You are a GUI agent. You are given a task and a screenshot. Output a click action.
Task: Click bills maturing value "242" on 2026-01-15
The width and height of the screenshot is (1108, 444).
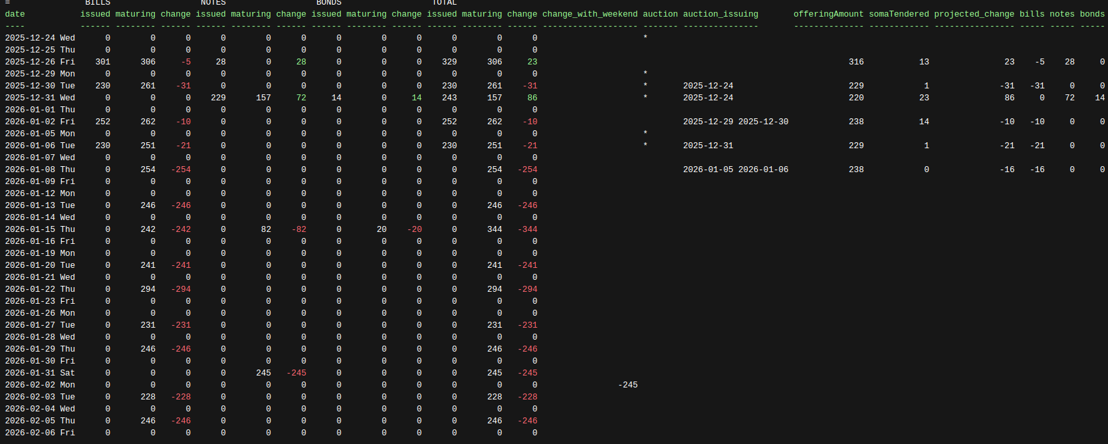pyautogui.click(x=148, y=229)
